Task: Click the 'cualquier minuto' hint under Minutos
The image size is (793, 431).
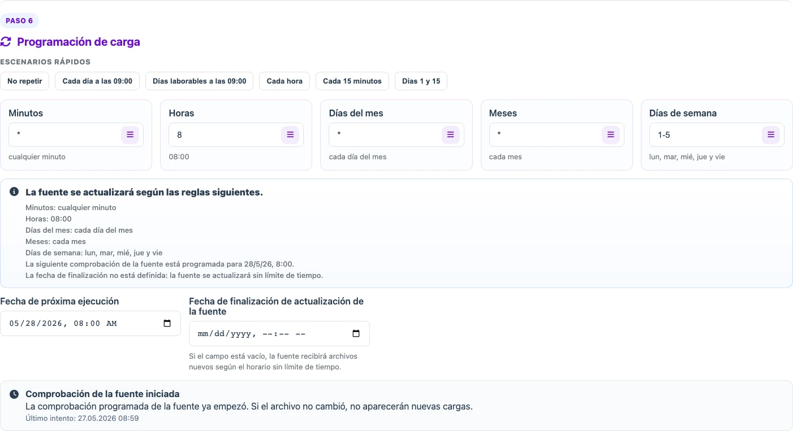Action: (37, 156)
